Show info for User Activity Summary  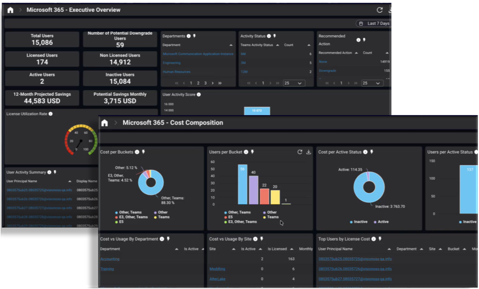(49, 172)
